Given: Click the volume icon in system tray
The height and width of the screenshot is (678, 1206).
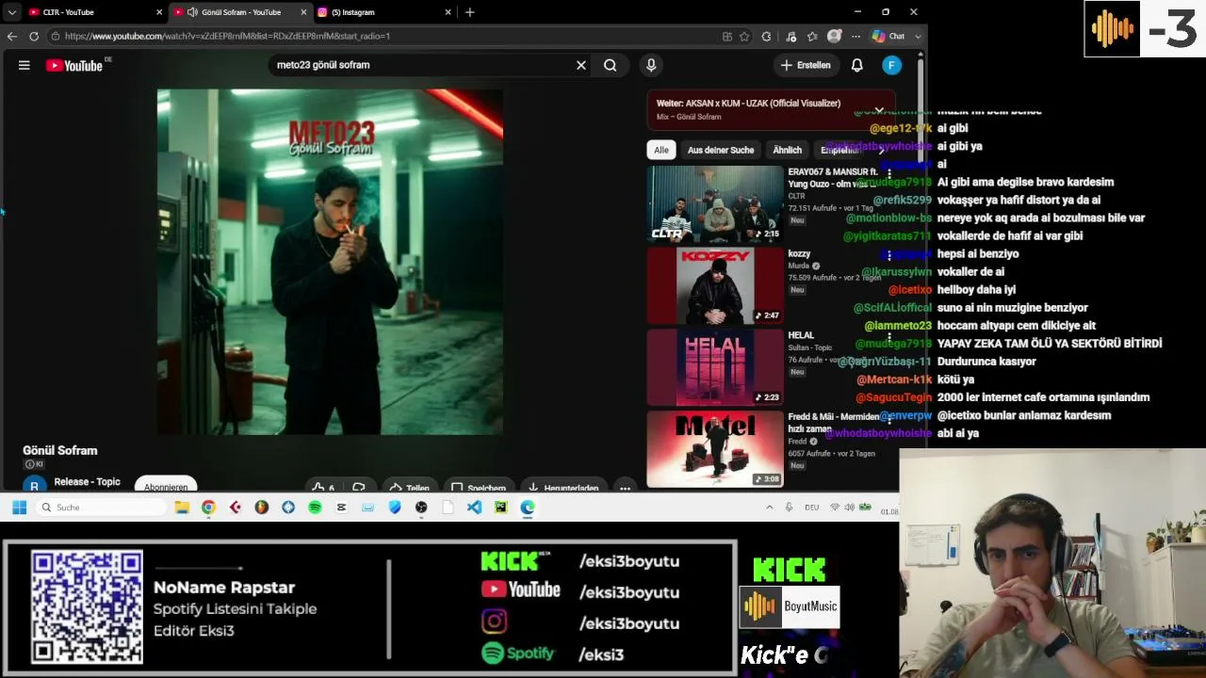Looking at the screenshot, I should coord(849,508).
